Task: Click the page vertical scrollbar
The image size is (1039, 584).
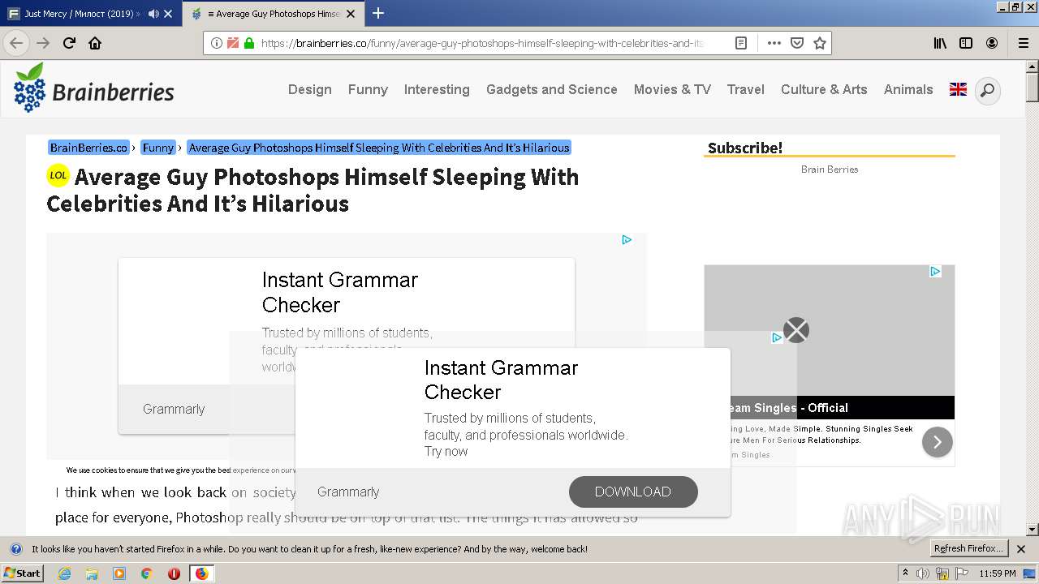Action: [x=1033, y=298]
